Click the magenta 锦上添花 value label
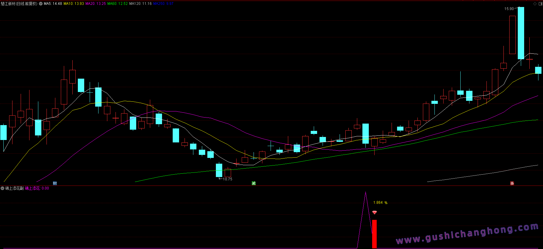The height and width of the screenshot is (249, 543). [37, 189]
